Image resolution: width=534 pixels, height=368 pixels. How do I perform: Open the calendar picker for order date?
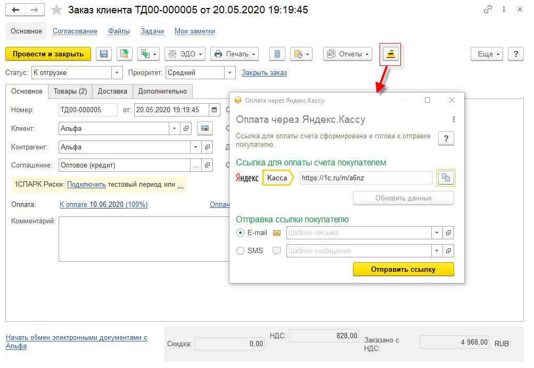pyautogui.click(x=214, y=110)
